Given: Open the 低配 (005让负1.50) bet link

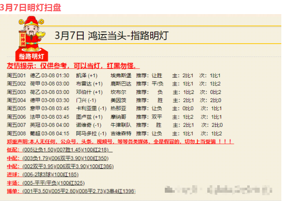Looking at the screenshot, I should (60, 150).
